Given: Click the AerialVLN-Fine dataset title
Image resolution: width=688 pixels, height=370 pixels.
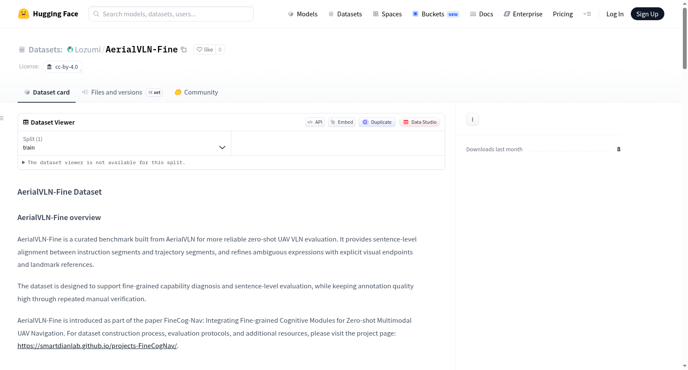Looking at the screenshot, I should 142,49.
